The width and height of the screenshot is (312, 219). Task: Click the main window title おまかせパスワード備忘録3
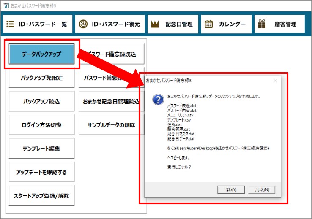pos(33,6)
